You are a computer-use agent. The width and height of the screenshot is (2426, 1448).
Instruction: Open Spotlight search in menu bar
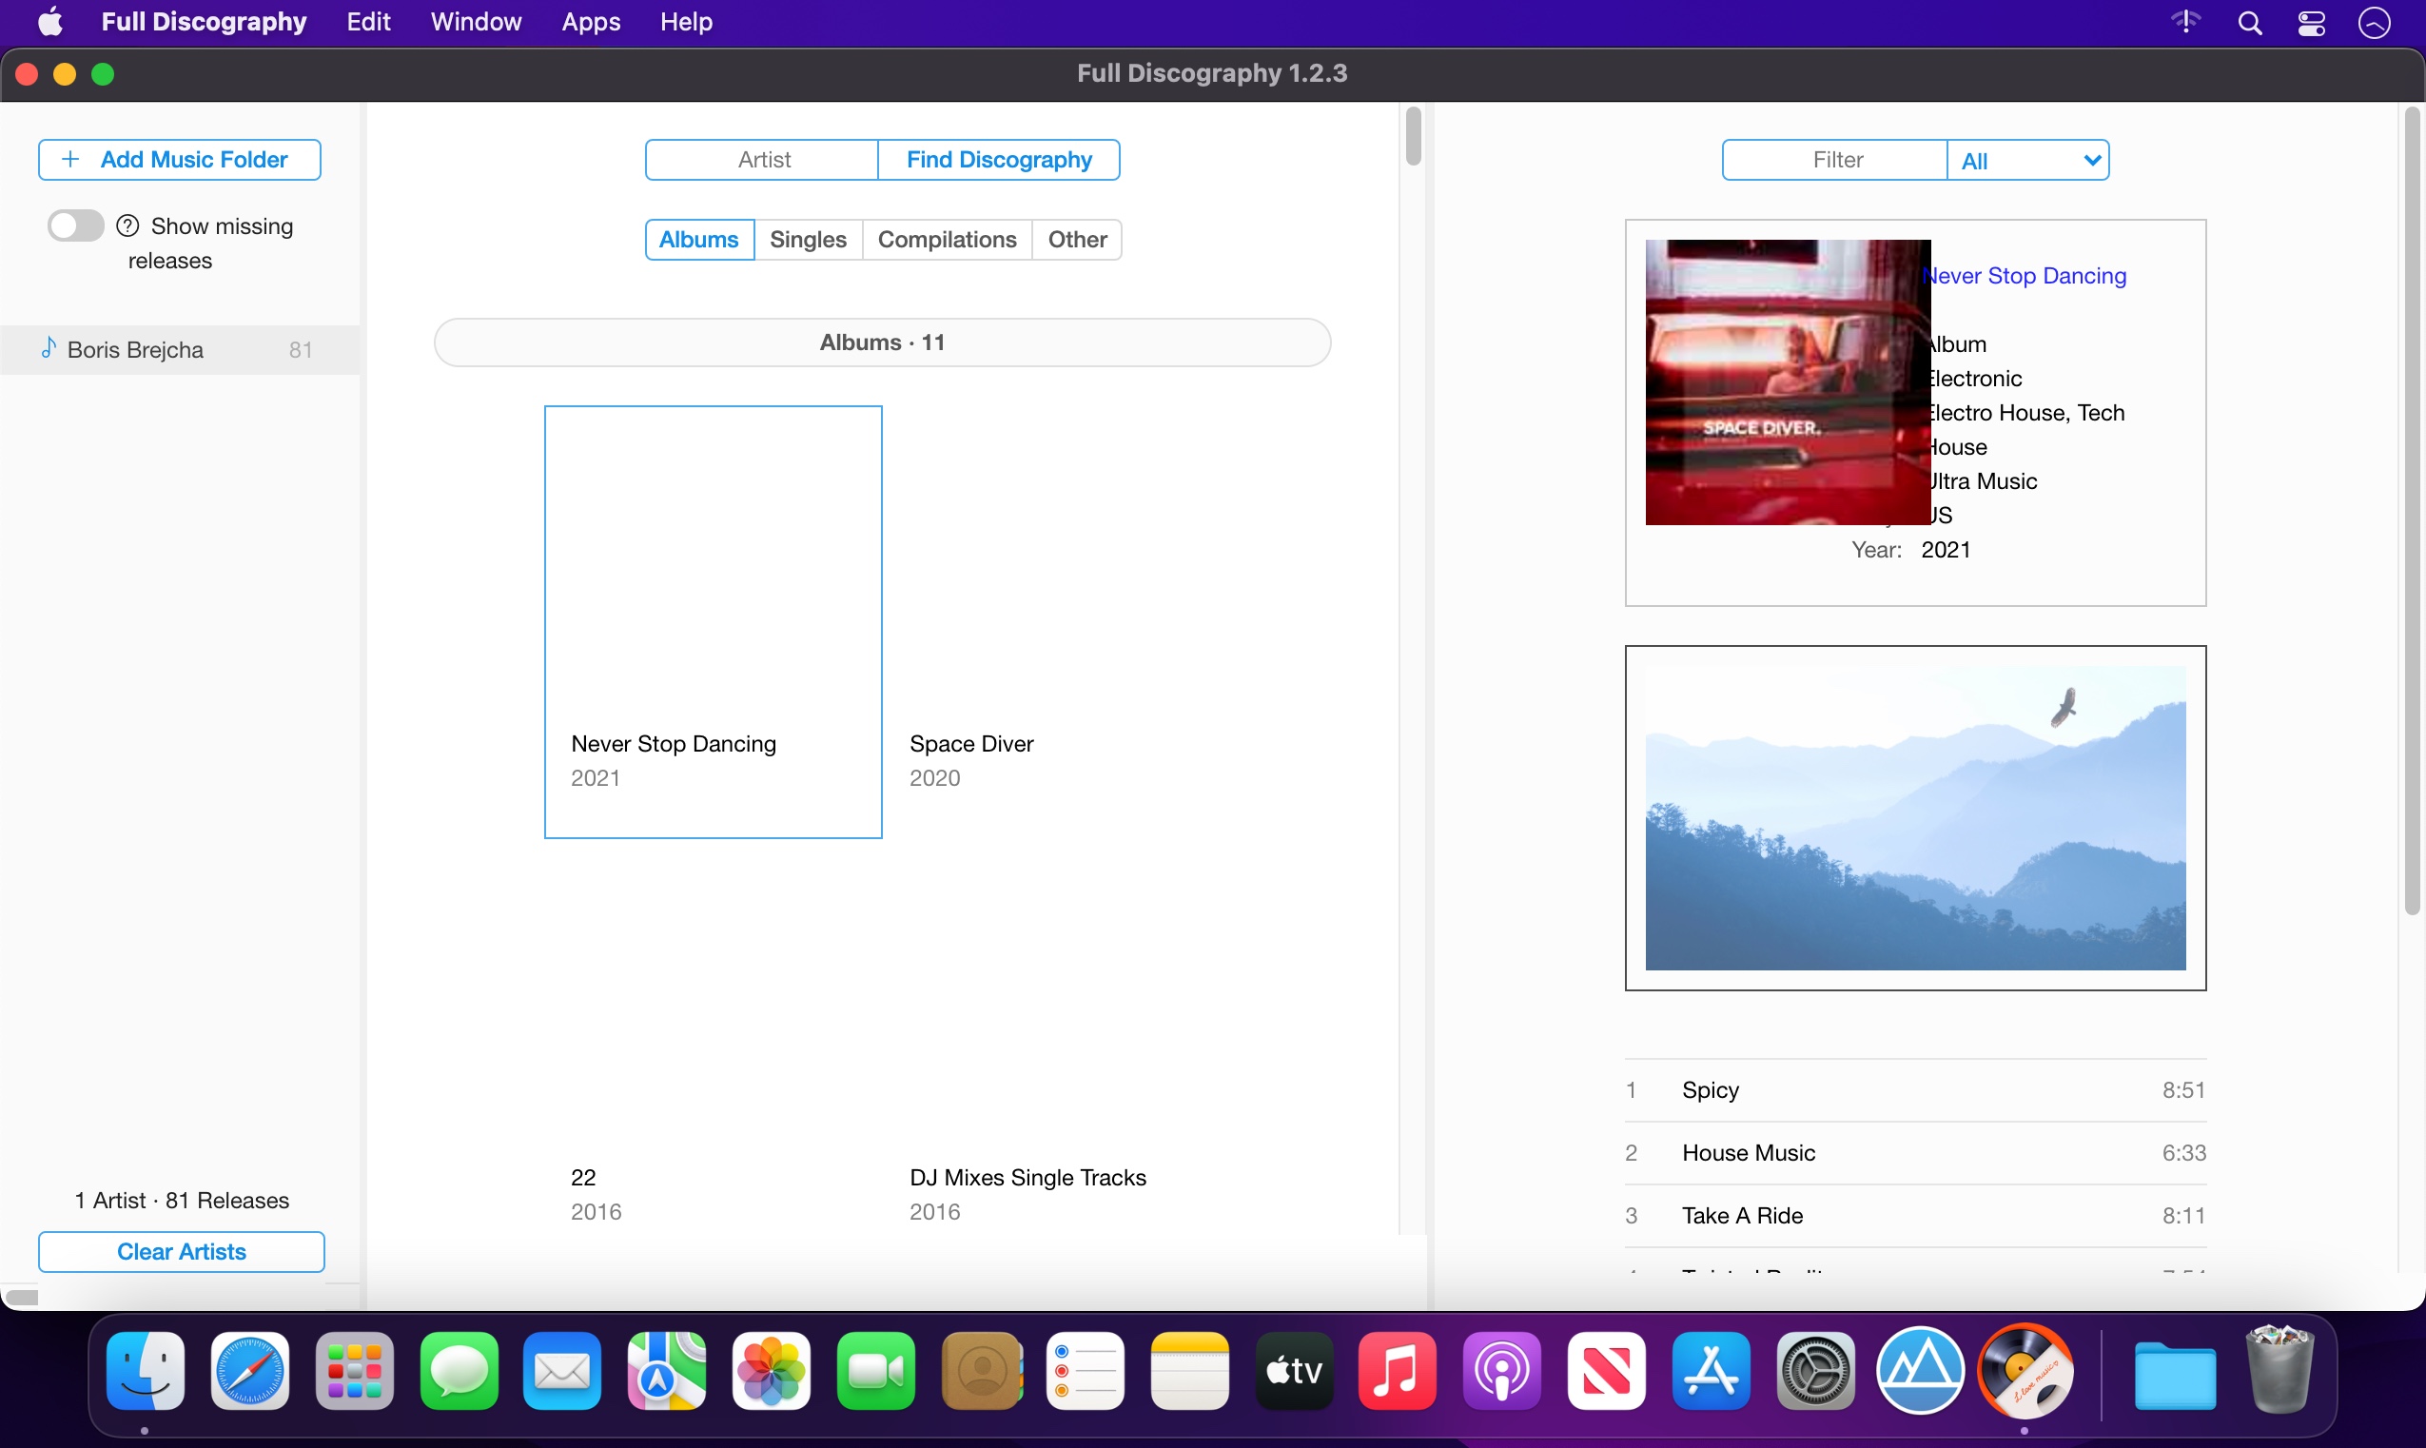[2249, 23]
